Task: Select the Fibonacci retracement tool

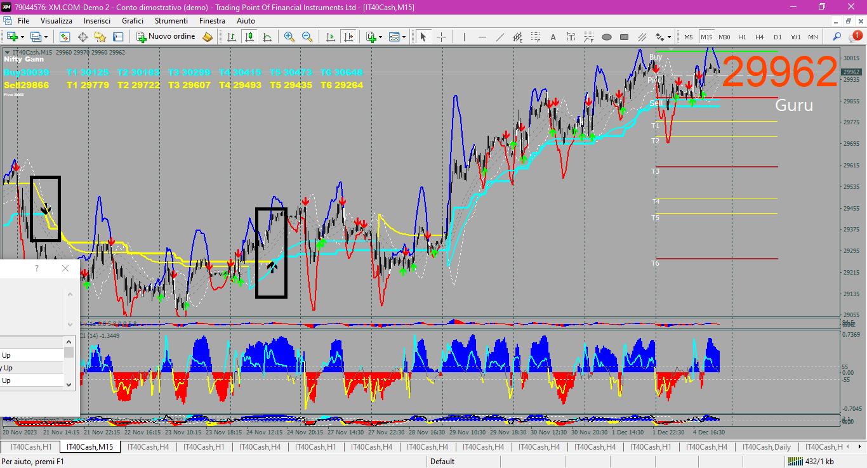Action: (x=535, y=37)
